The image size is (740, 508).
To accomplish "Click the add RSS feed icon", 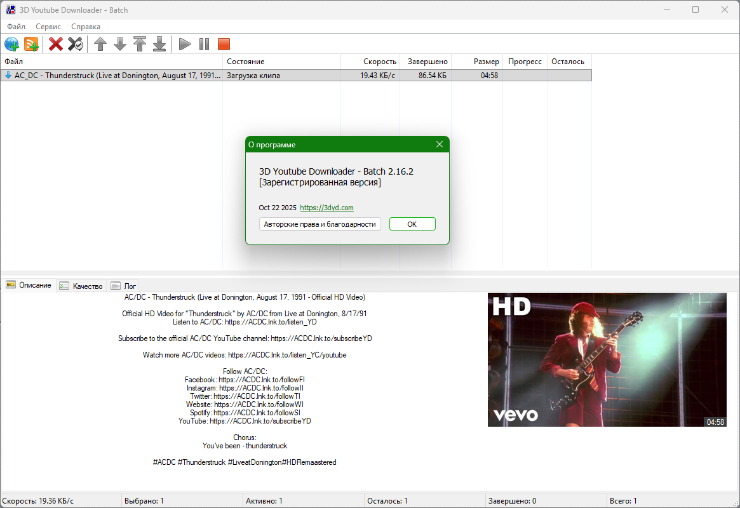I will 32,44.
